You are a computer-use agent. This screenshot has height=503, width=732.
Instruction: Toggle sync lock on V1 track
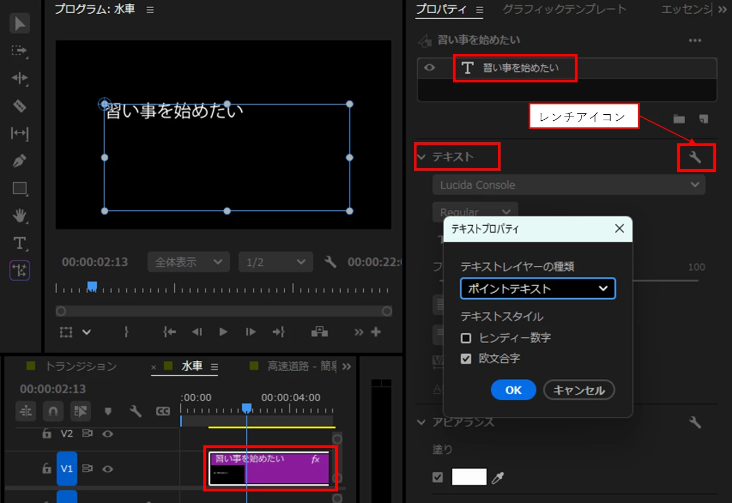tap(87, 468)
